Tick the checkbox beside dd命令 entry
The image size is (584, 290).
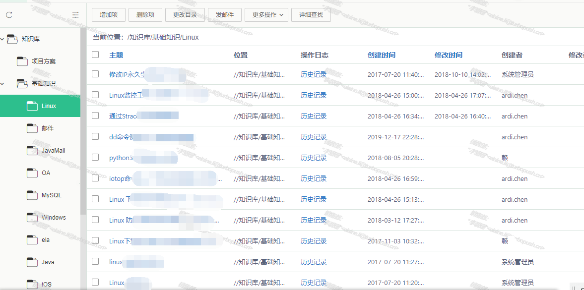click(x=95, y=137)
